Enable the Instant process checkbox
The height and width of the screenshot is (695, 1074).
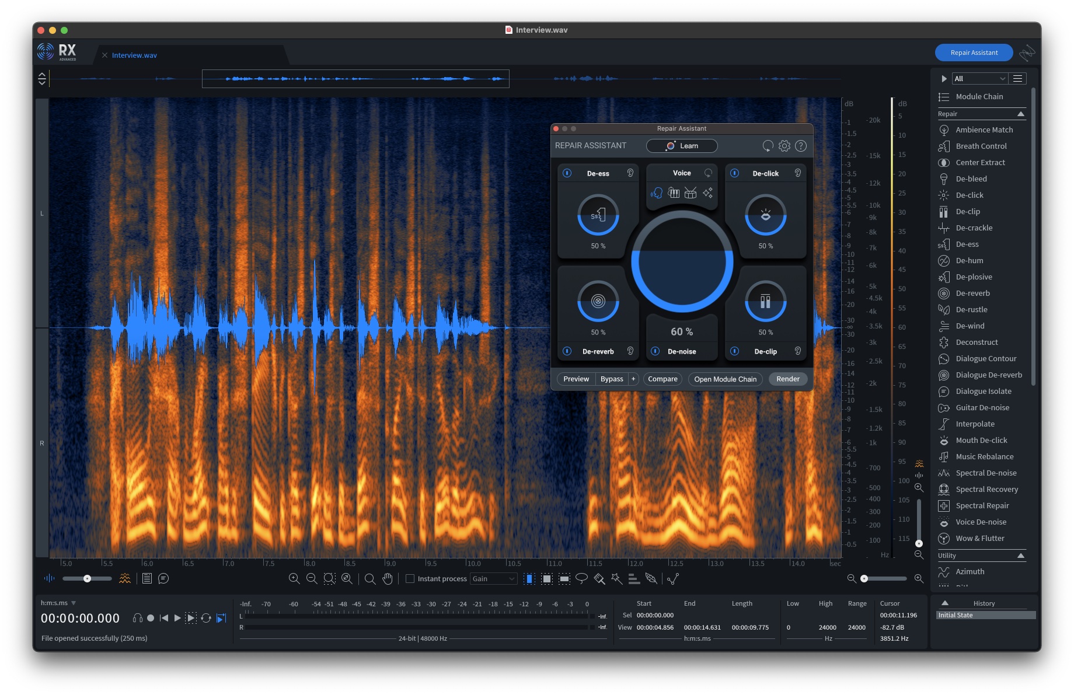(x=410, y=578)
